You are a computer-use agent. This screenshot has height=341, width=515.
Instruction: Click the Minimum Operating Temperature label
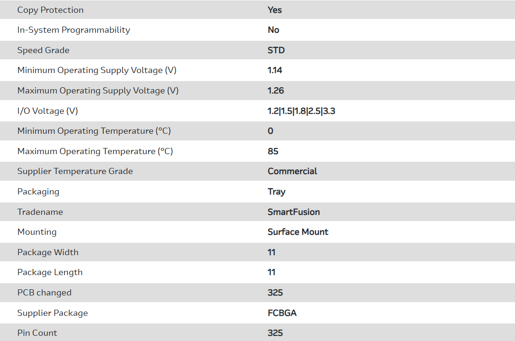(x=94, y=131)
